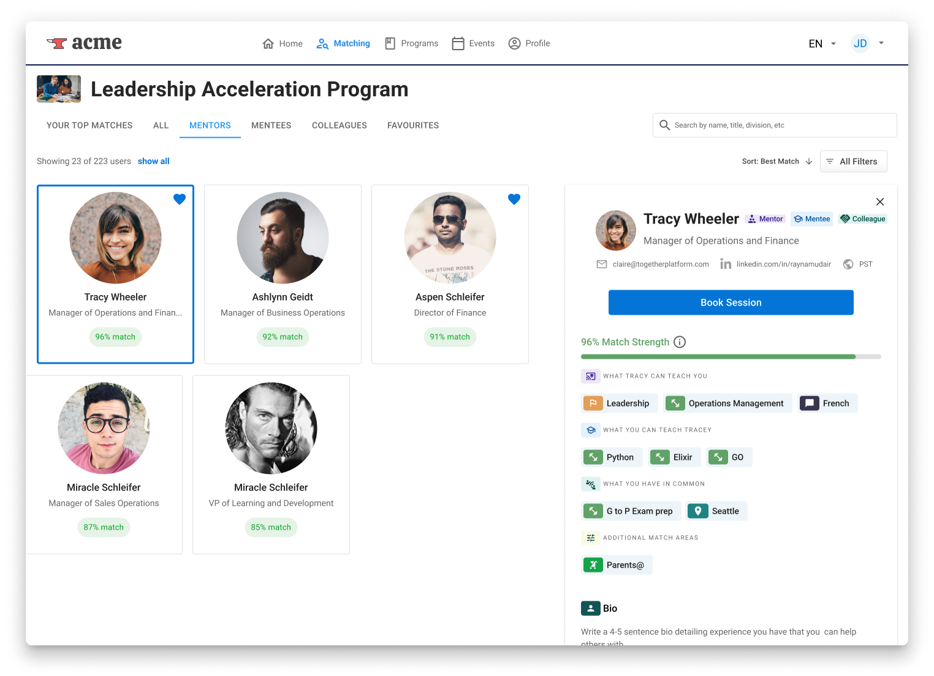
Task: Click the GO skill chip
Action: pyautogui.click(x=729, y=457)
